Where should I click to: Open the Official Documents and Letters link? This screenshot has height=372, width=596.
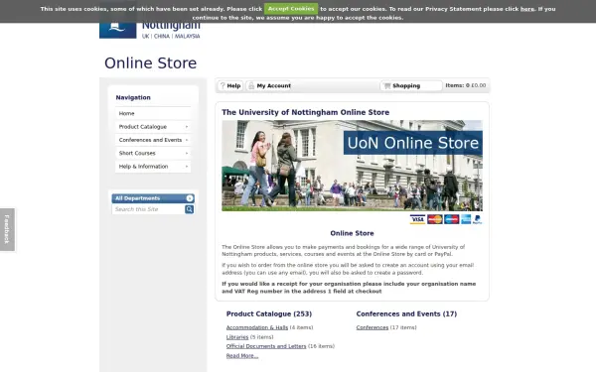point(266,346)
